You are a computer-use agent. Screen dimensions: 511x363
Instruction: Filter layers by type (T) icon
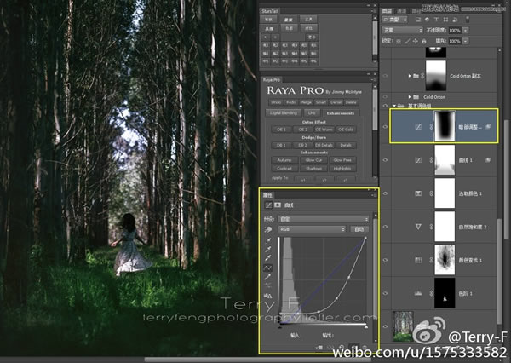[436, 20]
